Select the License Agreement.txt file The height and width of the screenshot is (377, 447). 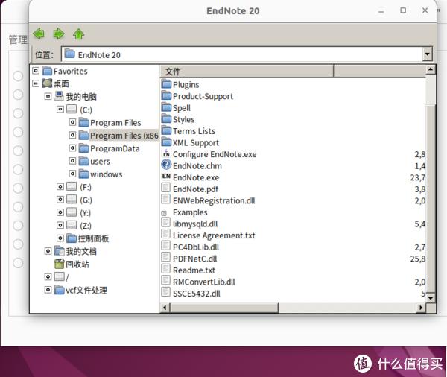214,235
